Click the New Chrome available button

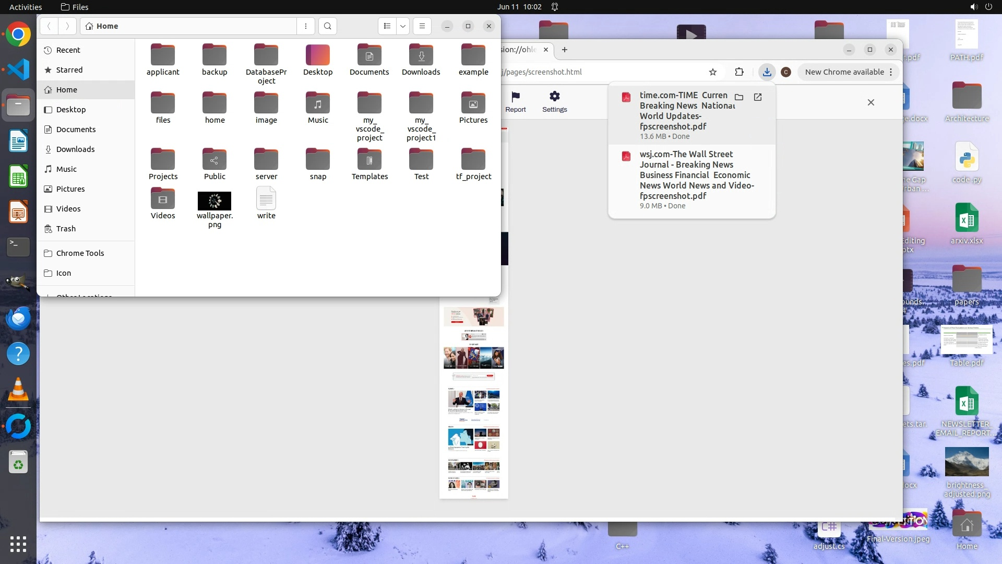(844, 72)
